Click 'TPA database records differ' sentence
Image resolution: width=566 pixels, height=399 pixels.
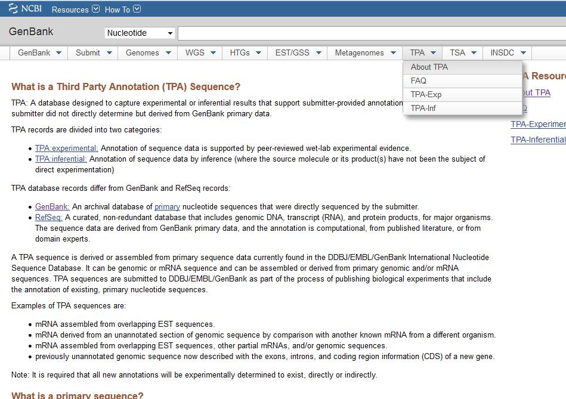pyautogui.click(x=121, y=188)
